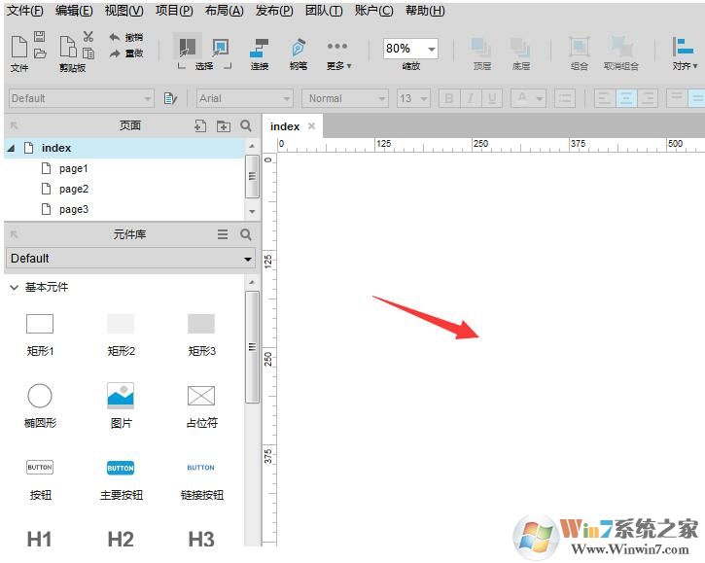Open the Default widget library dropdown
Screen dimensions: 705x563
point(130,259)
